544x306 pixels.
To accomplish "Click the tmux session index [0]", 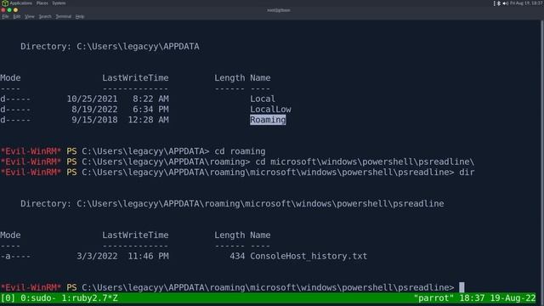I will (8, 298).
